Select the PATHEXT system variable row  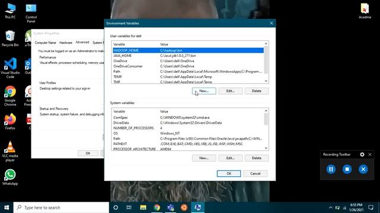click(x=188, y=144)
